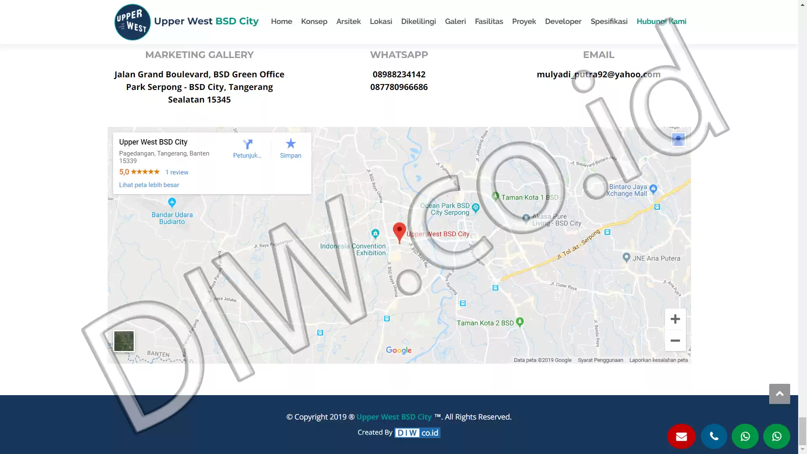Click the Petunjuk directions icon
The height and width of the screenshot is (454, 807).
tap(248, 144)
